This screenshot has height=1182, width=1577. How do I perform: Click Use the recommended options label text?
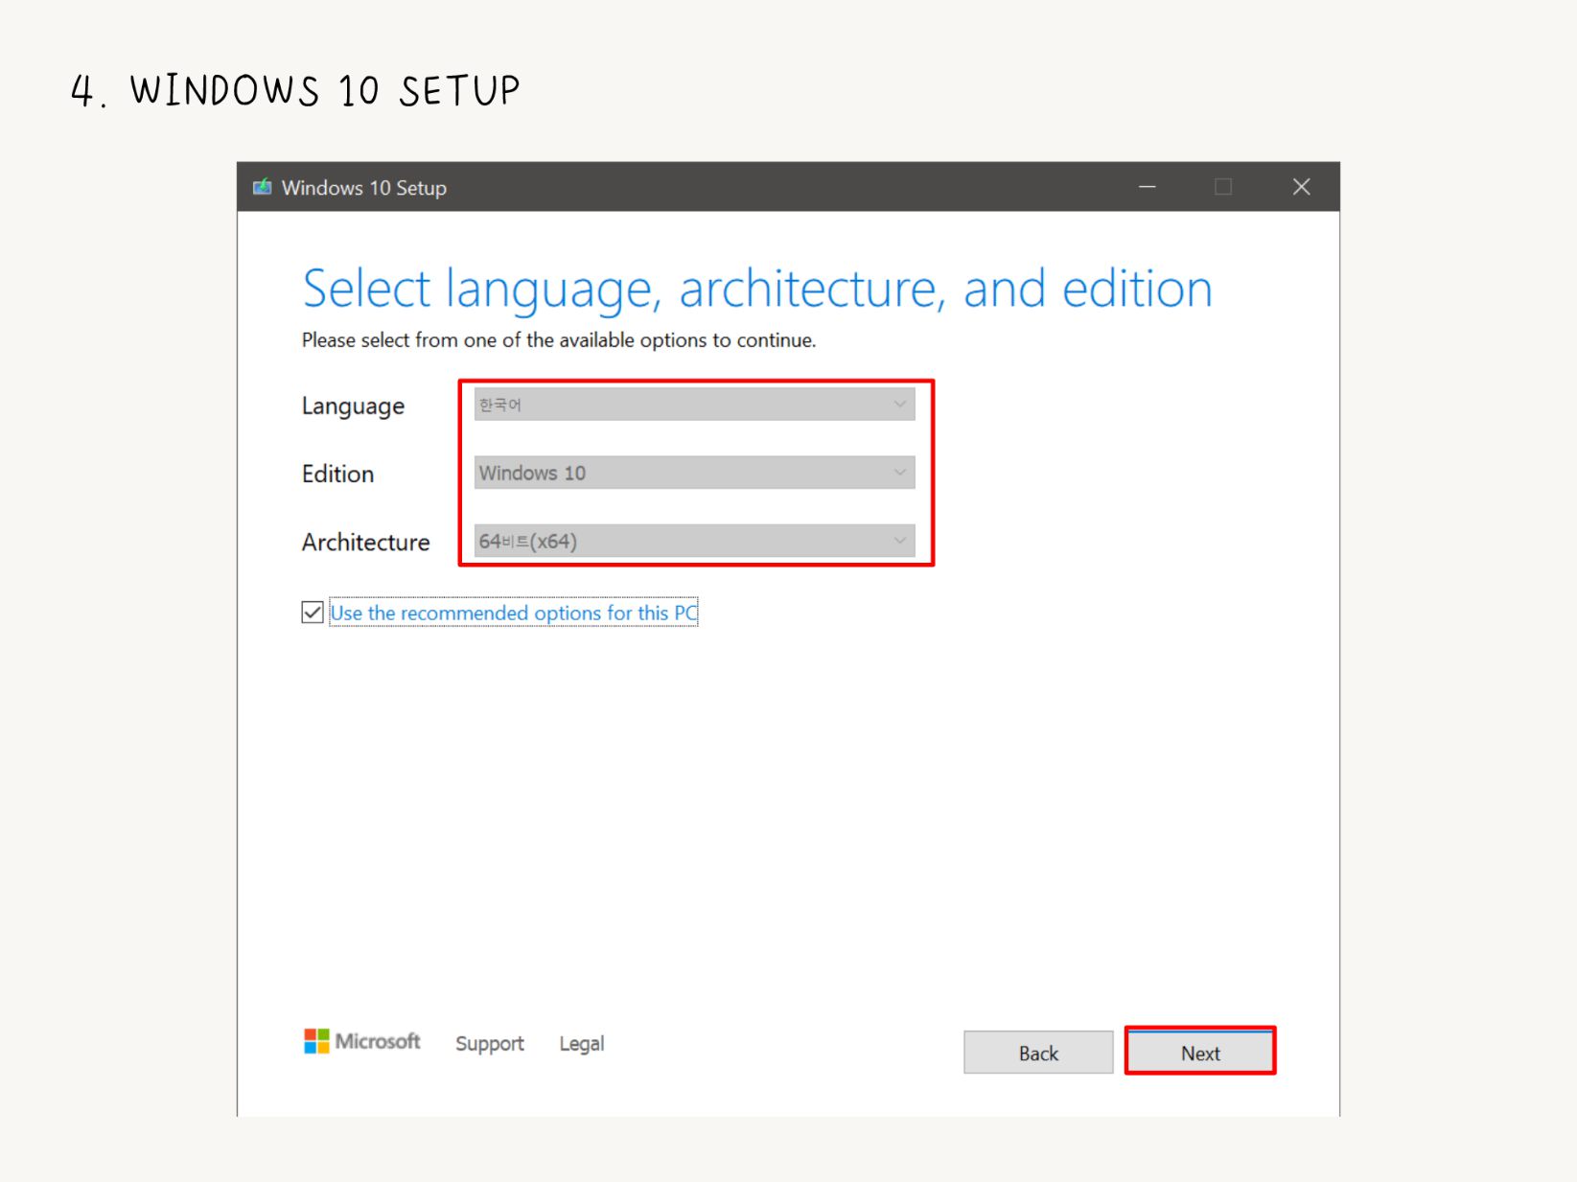click(514, 613)
